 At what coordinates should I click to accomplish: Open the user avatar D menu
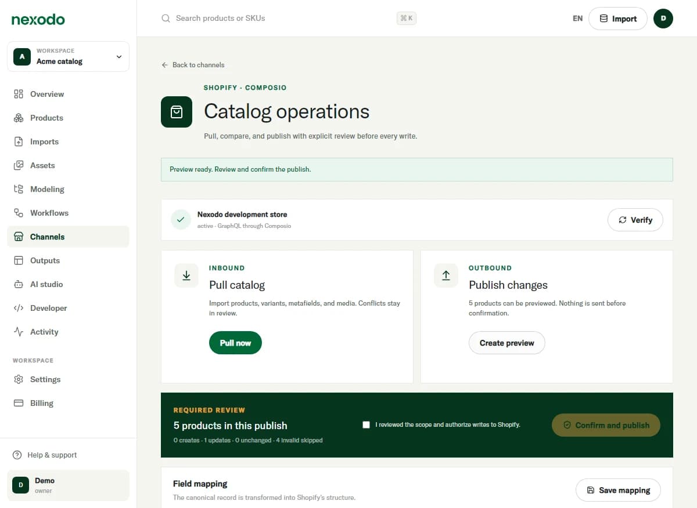[663, 19]
